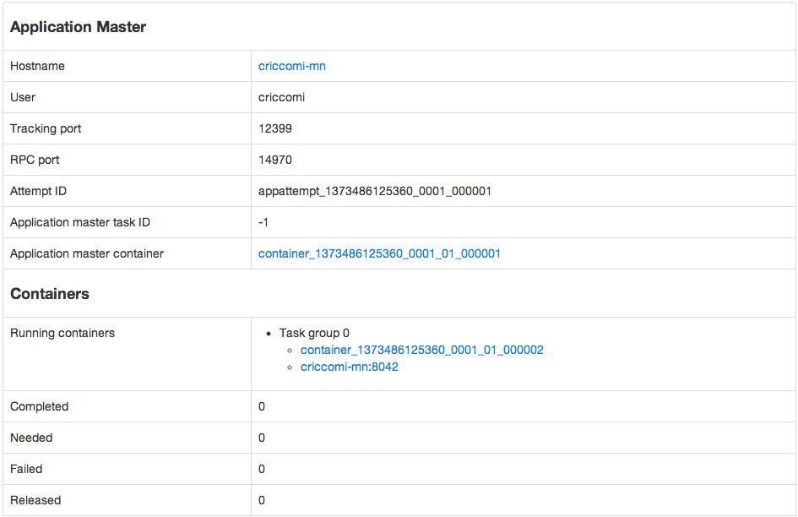
Task: Select the Attempt ID label
Action: pos(38,191)
